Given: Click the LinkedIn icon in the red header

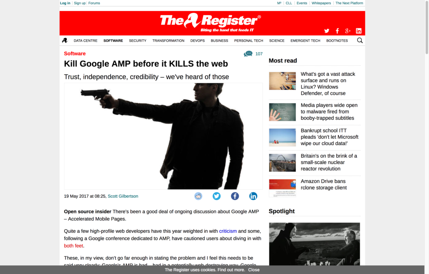Looking at the screenshot, I should (358, 31).
